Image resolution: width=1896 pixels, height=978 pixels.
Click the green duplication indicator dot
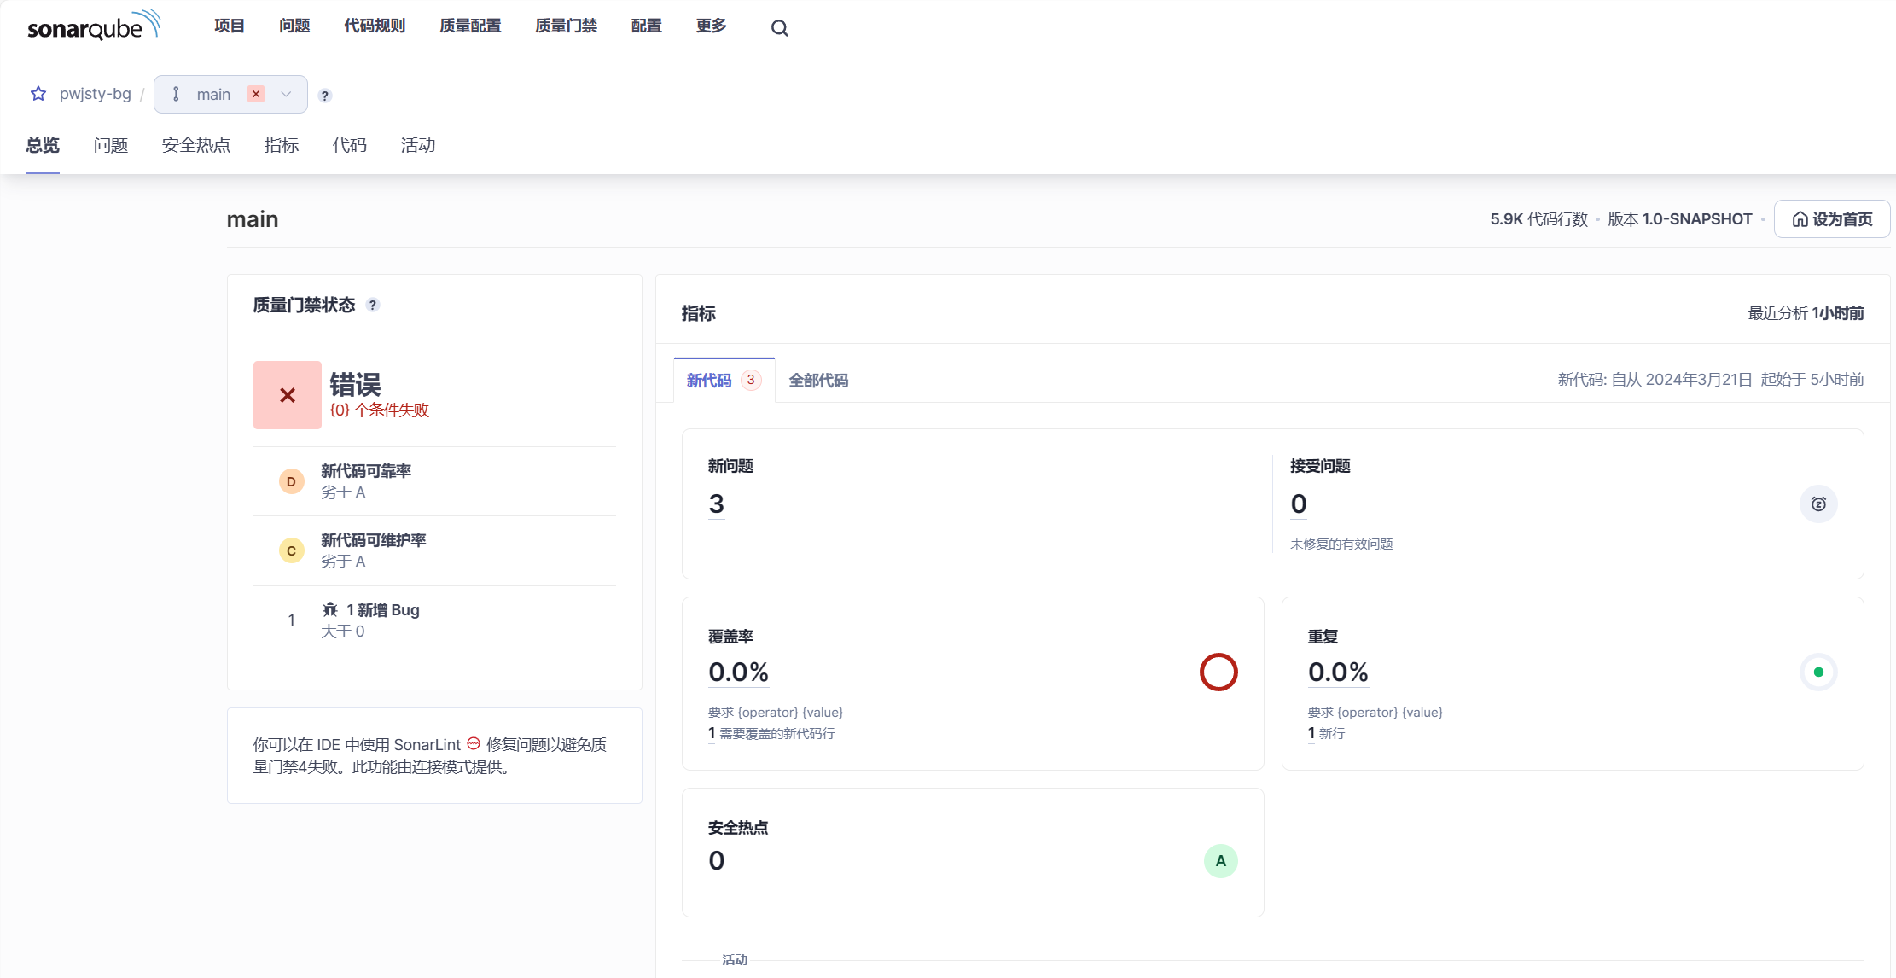pos(1818,672)
